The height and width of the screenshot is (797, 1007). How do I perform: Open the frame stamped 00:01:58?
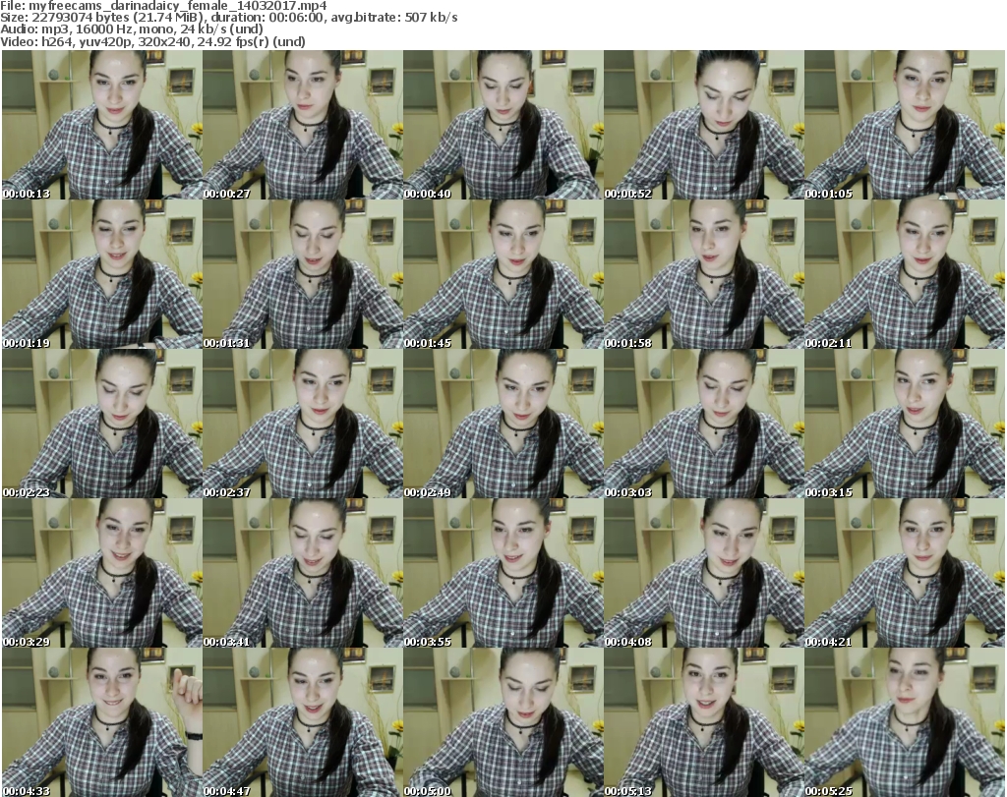(x=704, y=274)
